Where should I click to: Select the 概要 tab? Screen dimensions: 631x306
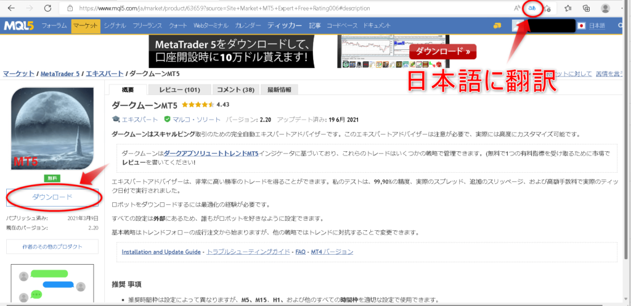pos(128,89)
